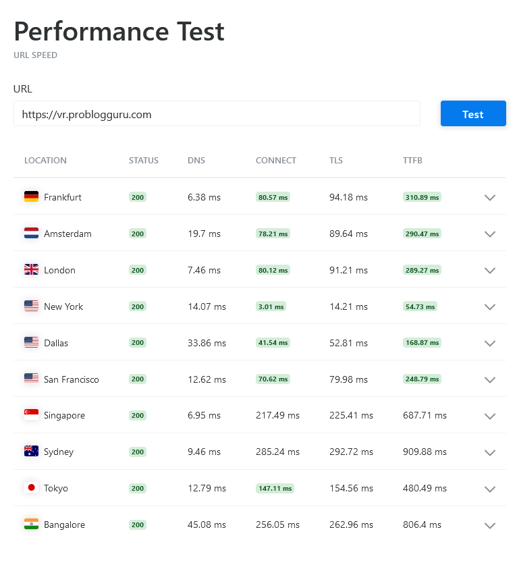Expand the Frankfurt result row

(490, 198)
